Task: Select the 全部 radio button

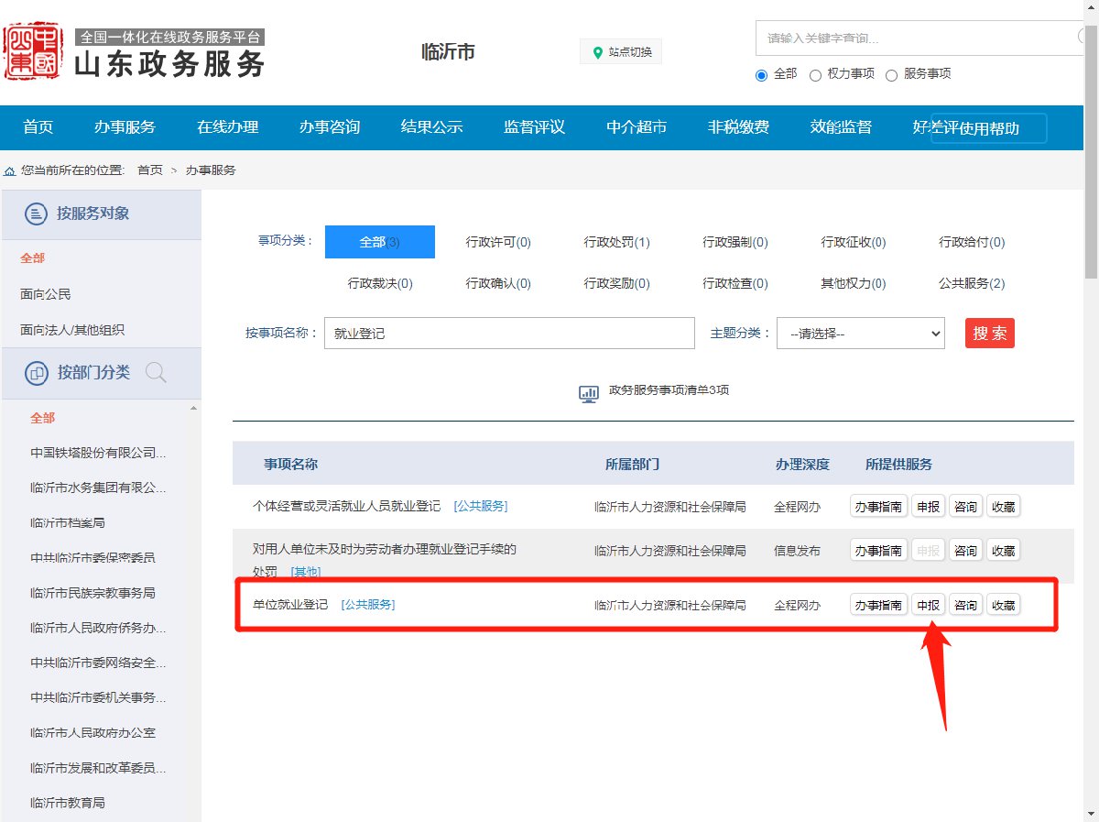Action: [761, 75]
